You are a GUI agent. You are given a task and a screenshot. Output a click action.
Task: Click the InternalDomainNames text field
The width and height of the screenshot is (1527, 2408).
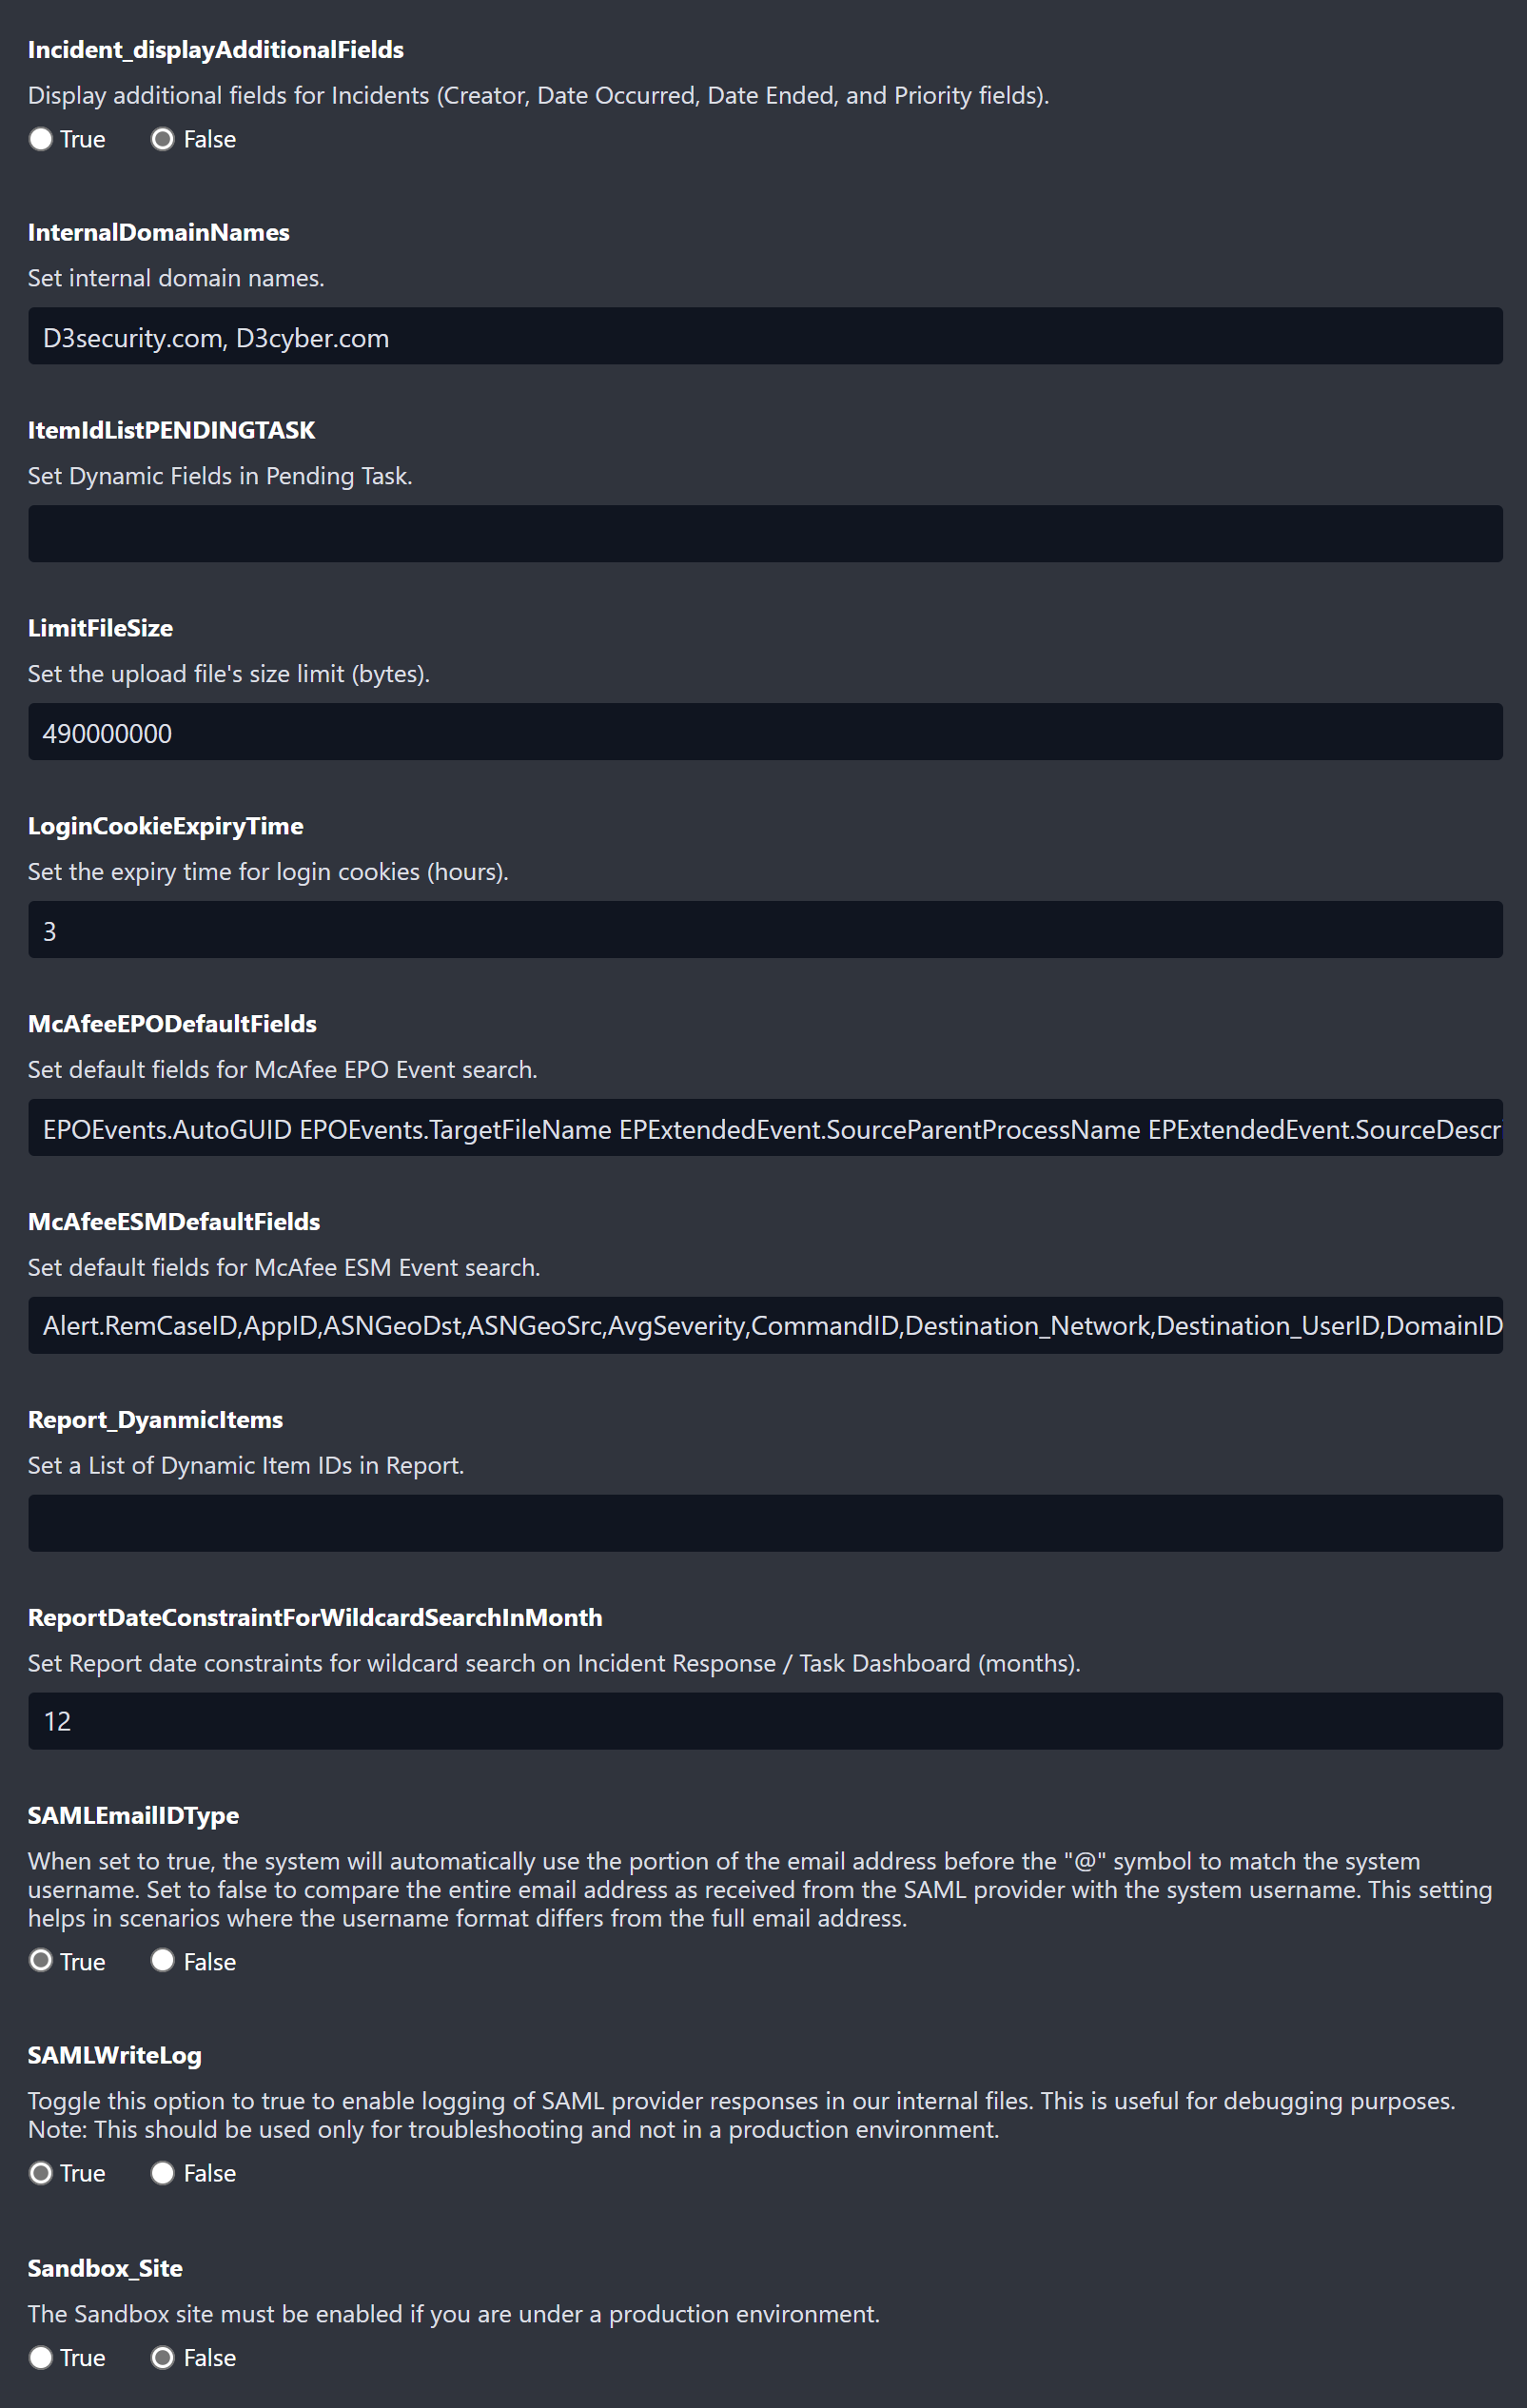pos(764,337)
